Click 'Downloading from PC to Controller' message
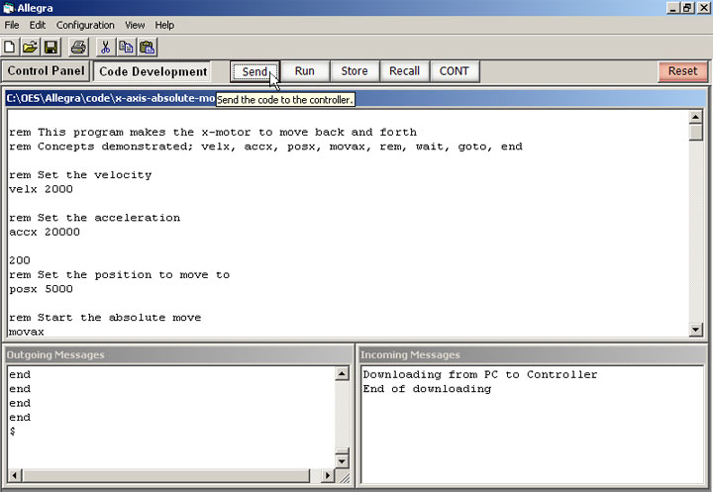This screenshot has width=713, height=492. [x=480, y=374]
